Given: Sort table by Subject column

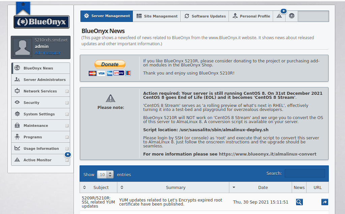Looking at the screenshot, I should point(98,187).
